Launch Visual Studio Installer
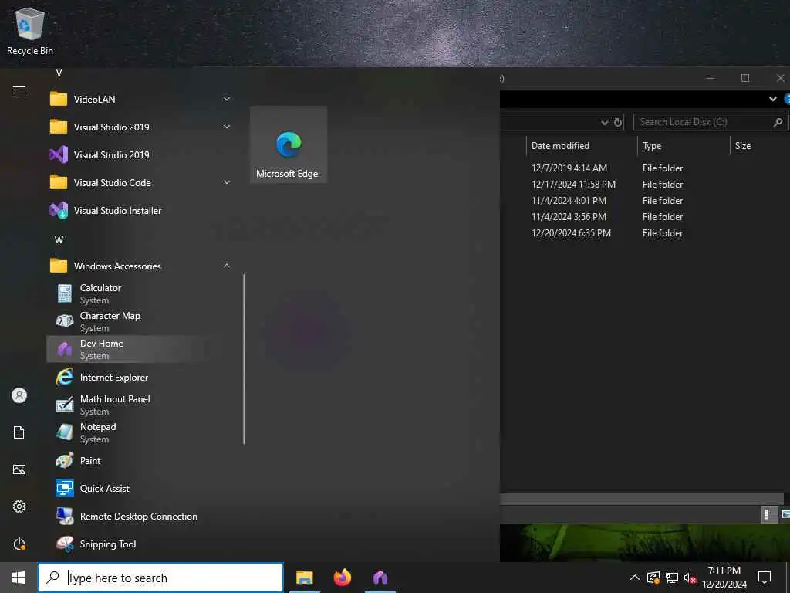Screen dimensions: 790x593 (x=140, y=210)
